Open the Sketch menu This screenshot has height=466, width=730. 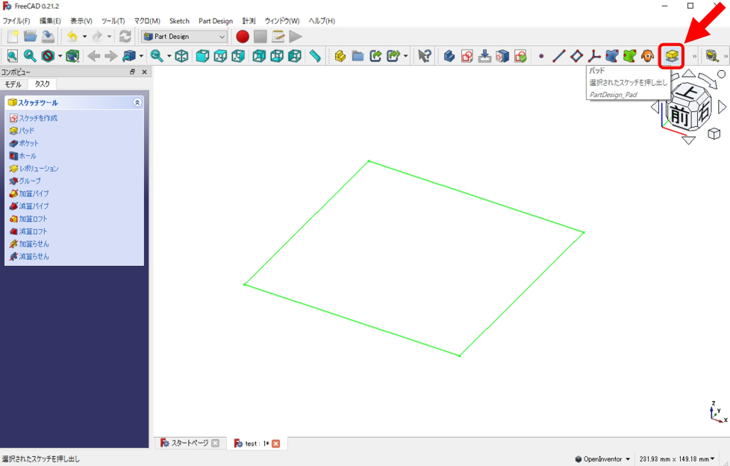tap(179, 21)
